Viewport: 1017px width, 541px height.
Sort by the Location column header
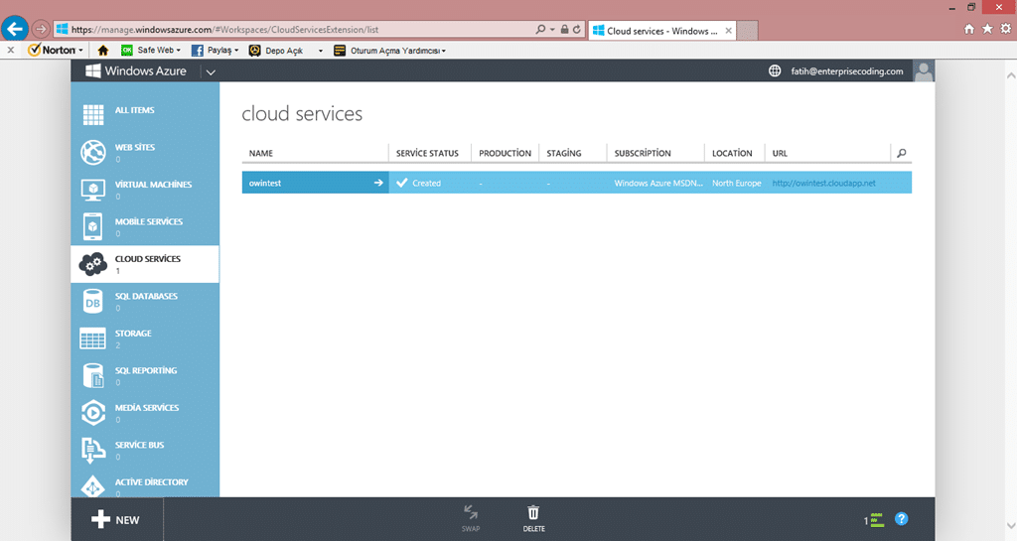pos(732,154)
